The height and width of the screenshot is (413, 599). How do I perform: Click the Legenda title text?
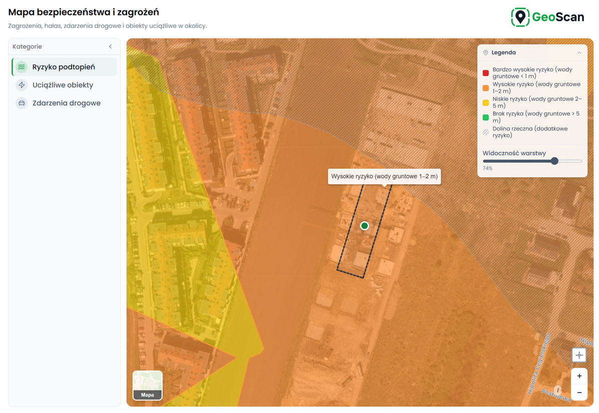(x=503, y=53)
